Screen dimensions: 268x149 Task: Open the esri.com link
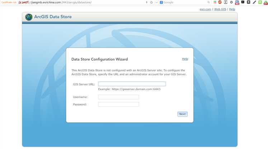click(205, 9)
